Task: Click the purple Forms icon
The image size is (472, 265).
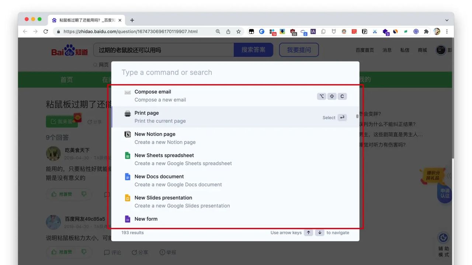Action: point(128,219)
